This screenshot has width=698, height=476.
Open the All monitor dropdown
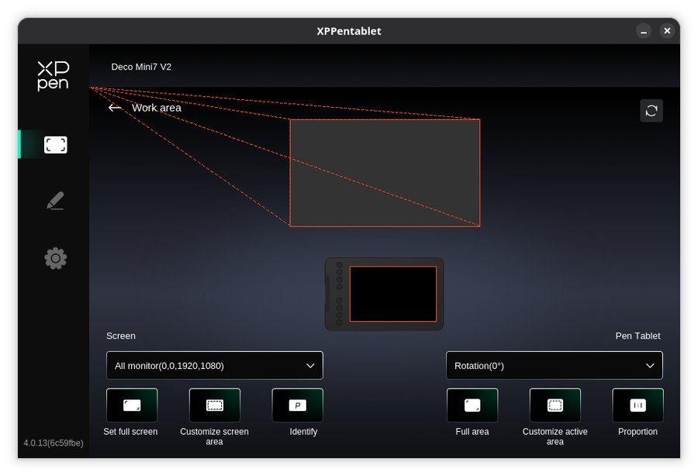click(215, 366)
